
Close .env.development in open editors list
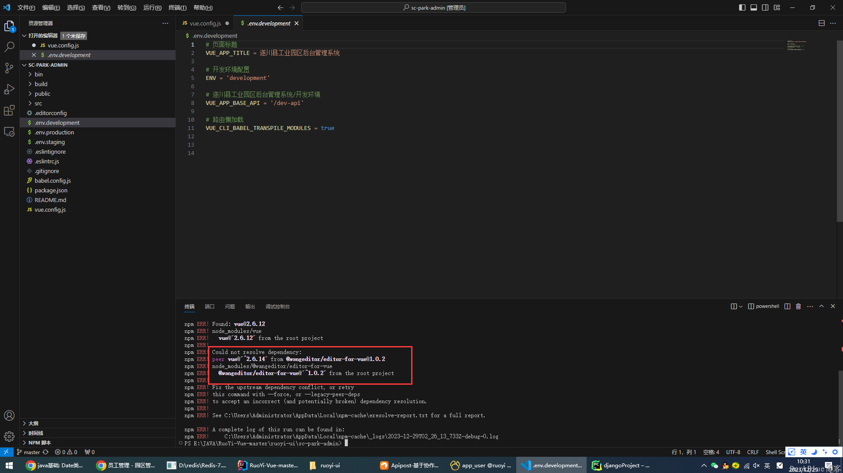click(34, 55)
